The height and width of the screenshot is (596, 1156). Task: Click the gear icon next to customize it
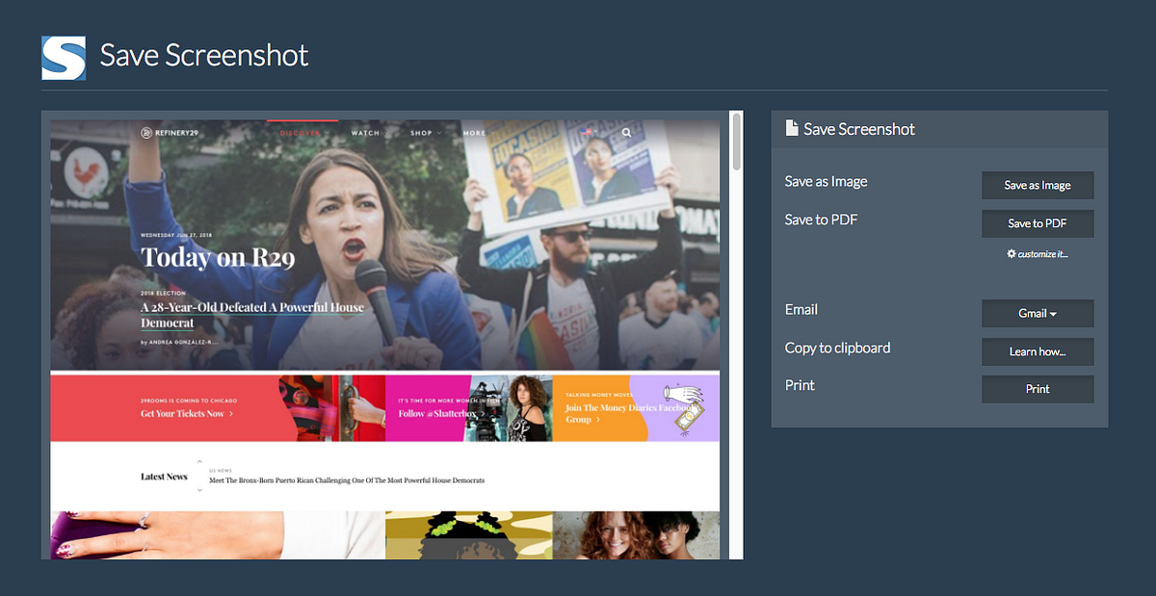(1011, 254)
